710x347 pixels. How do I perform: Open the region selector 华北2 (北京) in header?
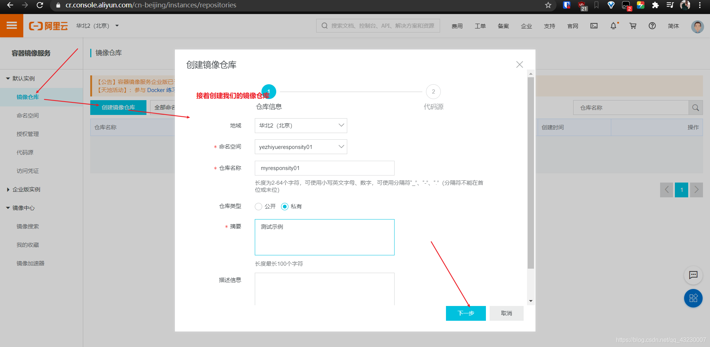tap(97, 26)
